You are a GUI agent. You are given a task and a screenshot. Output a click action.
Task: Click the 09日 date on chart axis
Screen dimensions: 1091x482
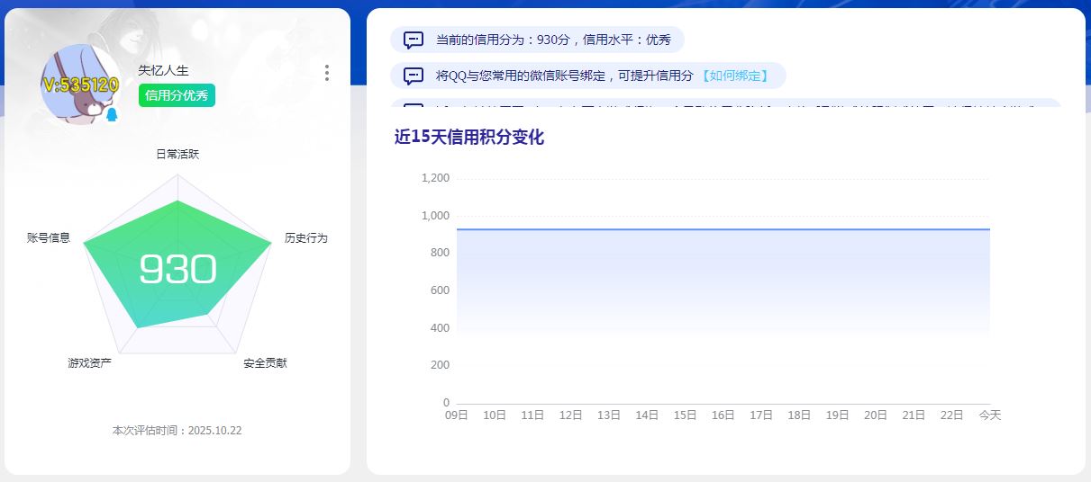[457, 415]
